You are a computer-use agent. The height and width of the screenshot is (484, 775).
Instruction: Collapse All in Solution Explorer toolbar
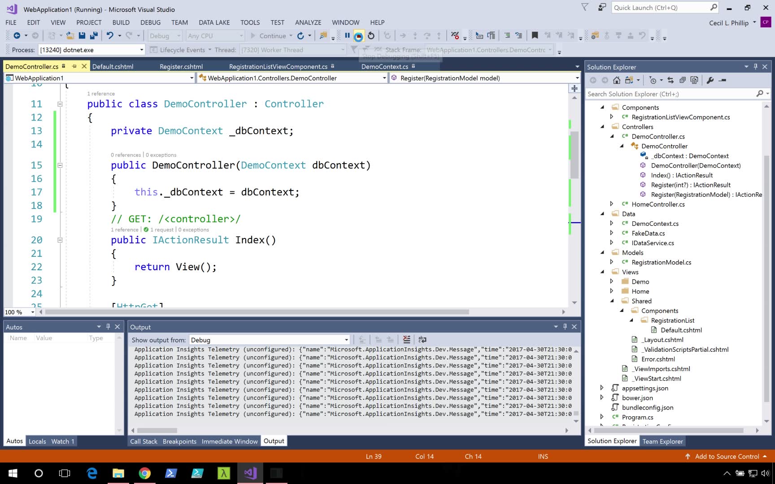pos(682,80)
